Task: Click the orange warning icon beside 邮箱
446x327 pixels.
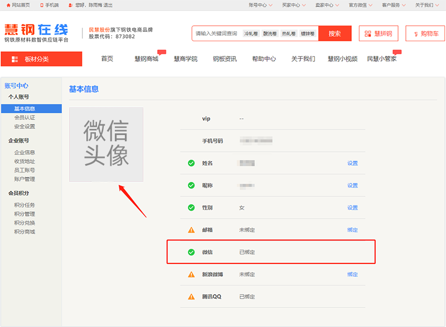Action: pyautogui.click(x=191, y=230)
